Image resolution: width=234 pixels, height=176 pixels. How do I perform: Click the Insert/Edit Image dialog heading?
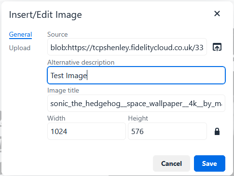click(x=45, y=15)
